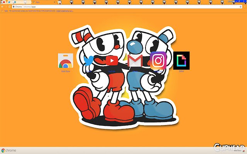Click the Chrome site info icon in address bar
247x154 pixels.
[x=14, y=7]
